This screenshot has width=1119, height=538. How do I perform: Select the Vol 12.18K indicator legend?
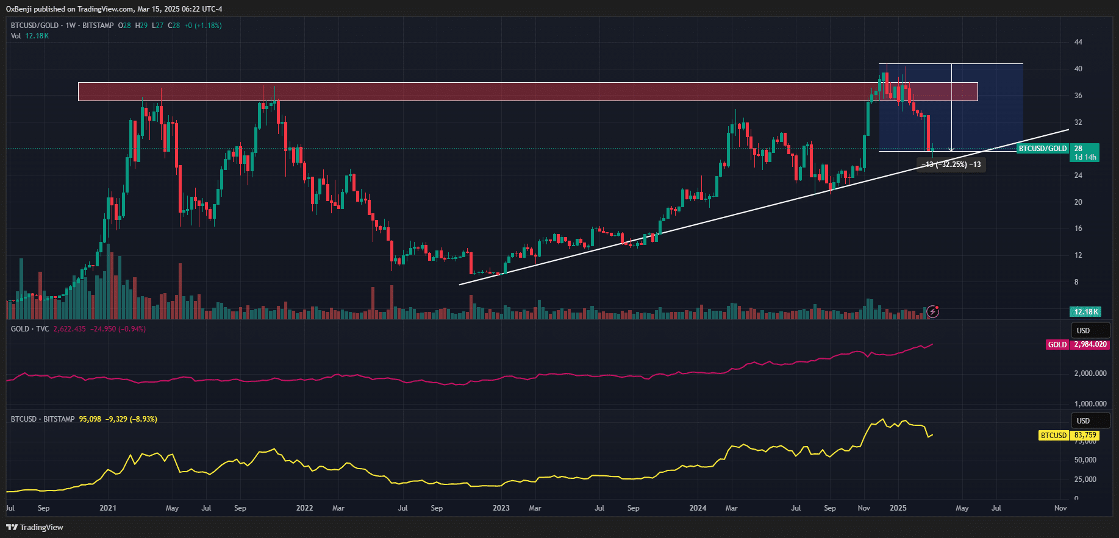click(30, 36)
